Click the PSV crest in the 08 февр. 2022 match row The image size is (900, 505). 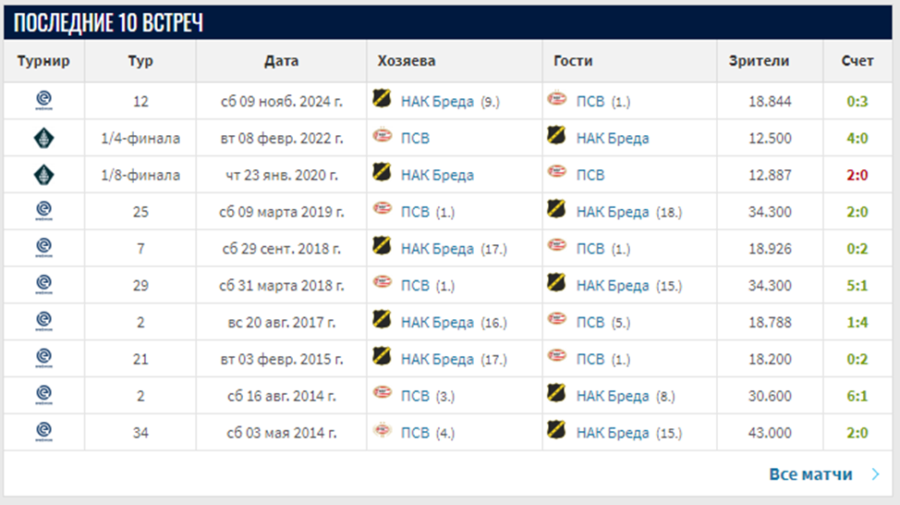click(x=382, y=137)
